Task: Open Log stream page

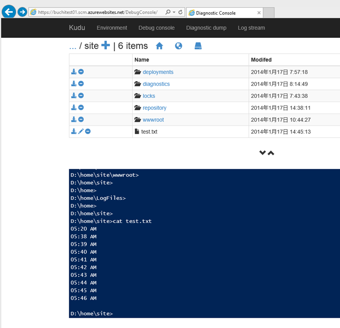Action: 251,28
